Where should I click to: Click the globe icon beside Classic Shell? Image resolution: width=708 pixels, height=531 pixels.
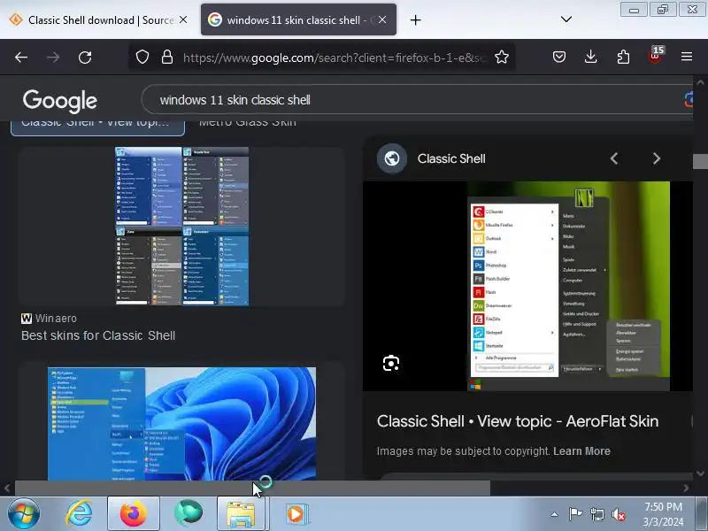392,158
